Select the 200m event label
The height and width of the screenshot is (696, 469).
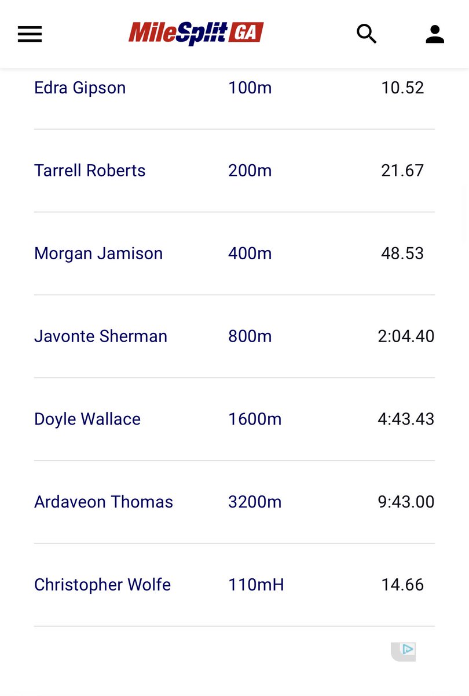point(250,171)
